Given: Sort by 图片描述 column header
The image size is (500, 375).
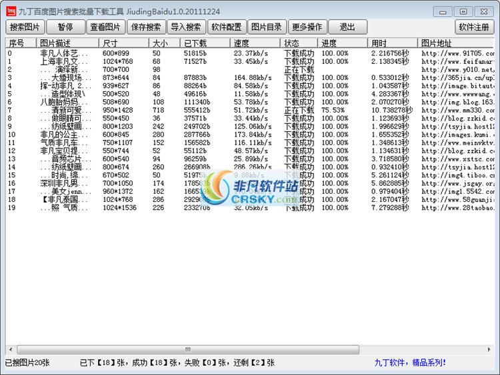Looking at the screenshot, I should 67,43.
